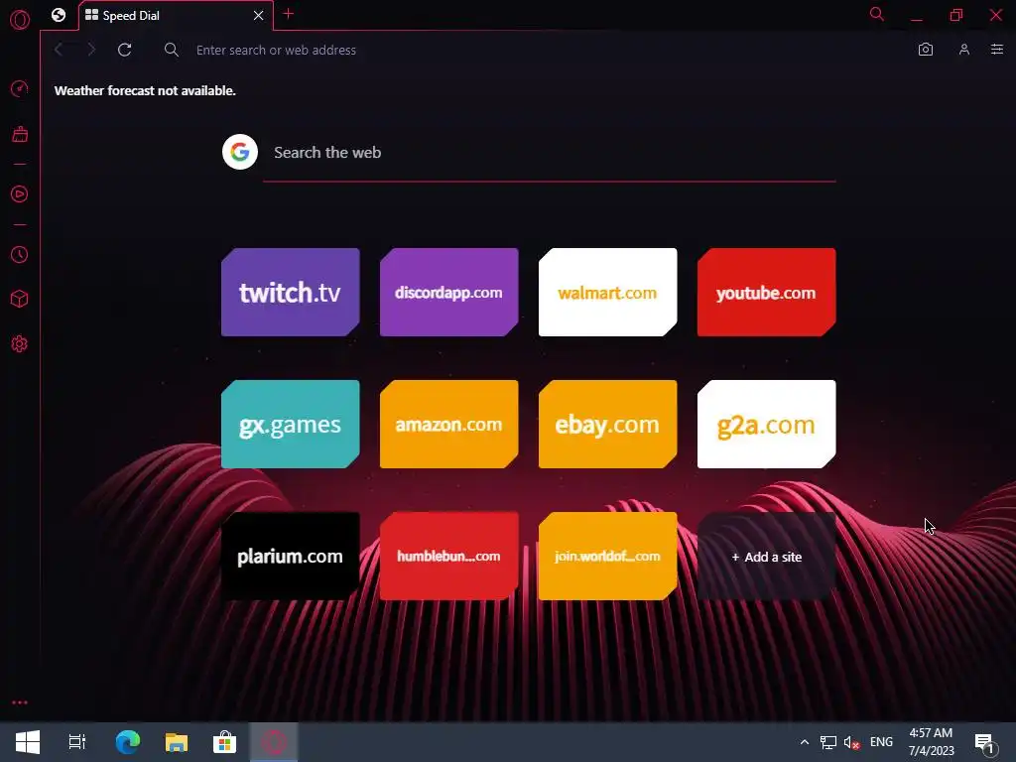Open File Explorer from taskbar
Image resolution: width=1016 pixels, height=762 pixels.
[177, 742]
